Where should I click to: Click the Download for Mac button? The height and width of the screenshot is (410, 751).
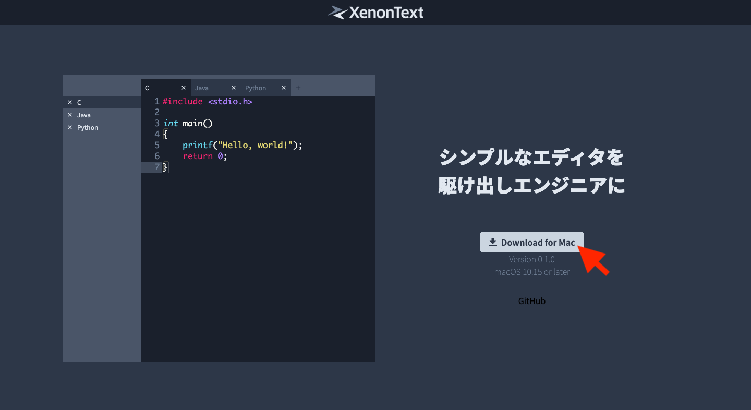pyautogui.click(x=532, y=242)
